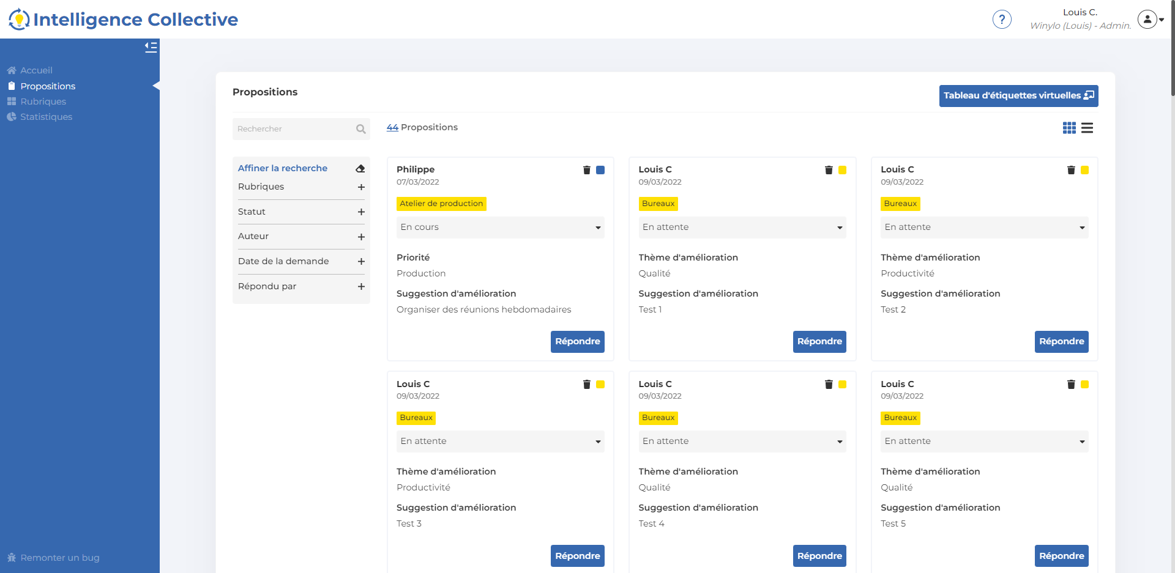
Task: Open the En cours status dropdown
Action: (501, 227)
